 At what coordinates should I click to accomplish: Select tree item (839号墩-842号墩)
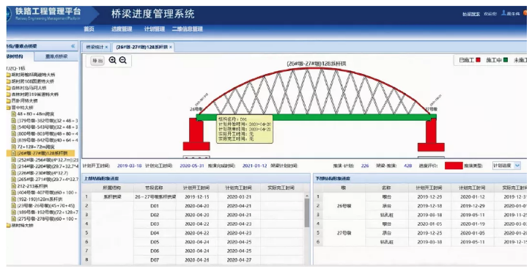[x=45, y=140]
